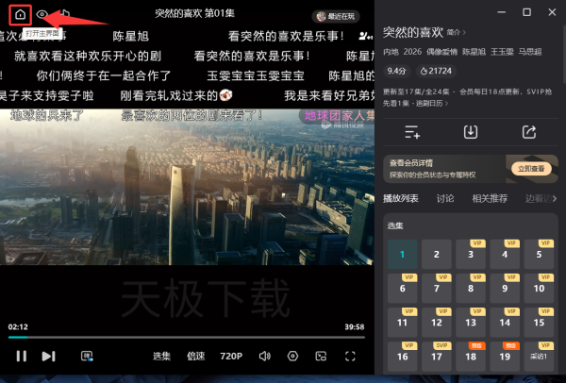Enable picture-in-picture mini player
Image resolution: width=566 pixels, height=383 pixels.
click(321, 356)
